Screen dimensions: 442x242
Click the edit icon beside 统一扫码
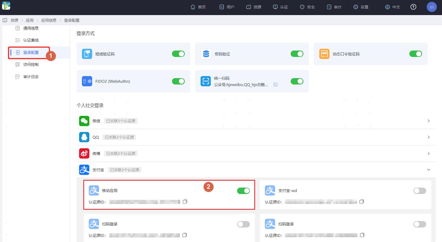point(276,85)
